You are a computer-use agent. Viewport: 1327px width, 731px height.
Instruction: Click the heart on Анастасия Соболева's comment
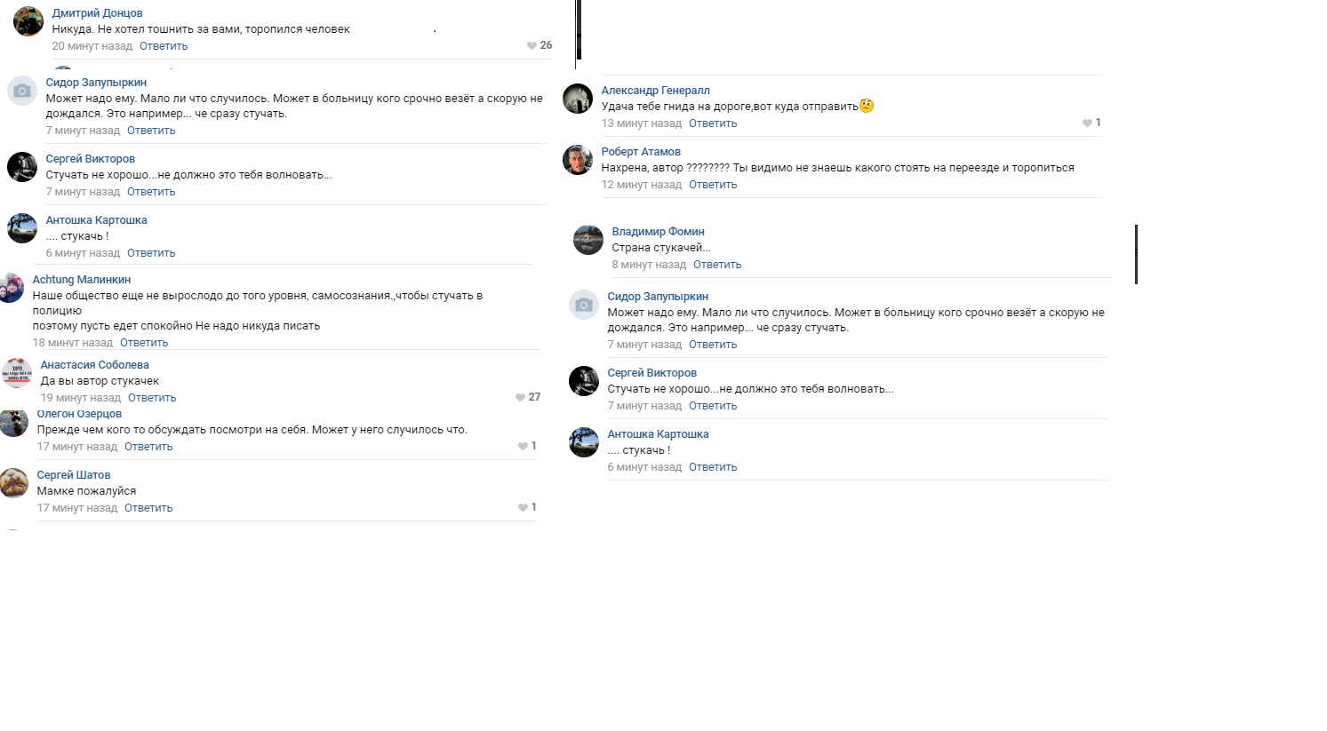tap(520, 397)
